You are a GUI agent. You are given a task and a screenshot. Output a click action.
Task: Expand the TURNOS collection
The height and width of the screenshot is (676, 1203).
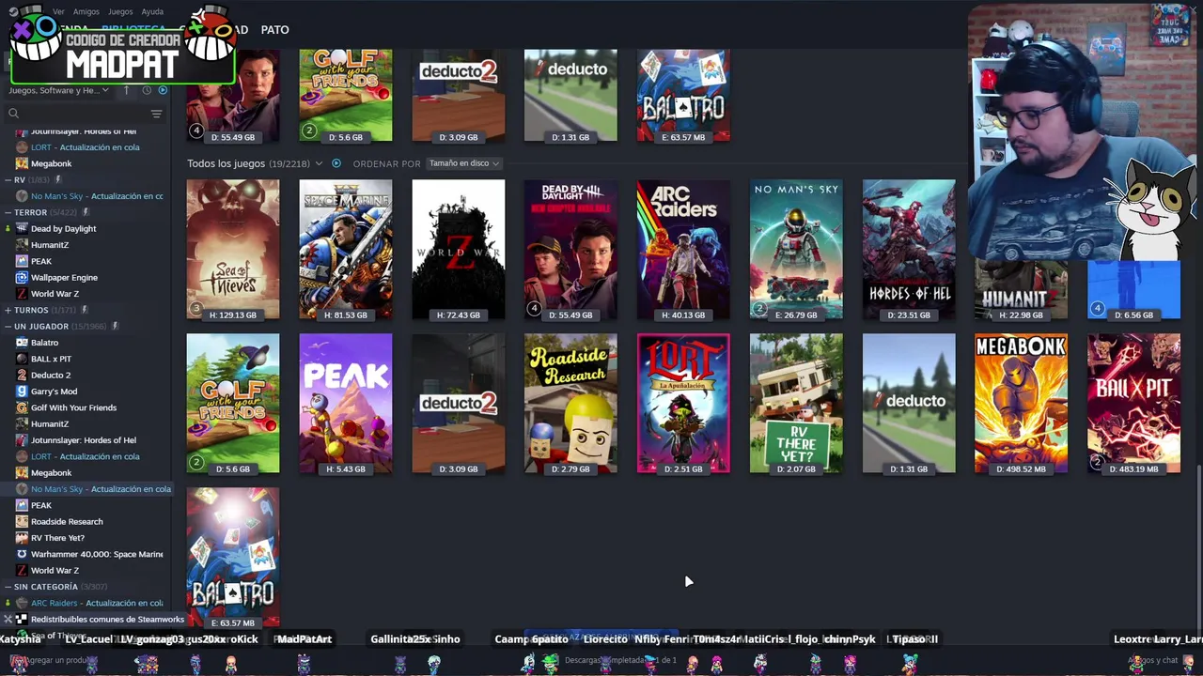(8, 310)
